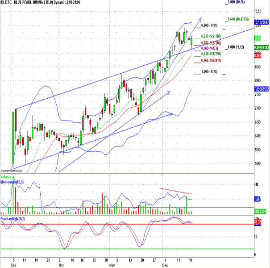Screen dimensions: 270x268
Task: Click the 4M volume axis label
Action: [256, 184]
